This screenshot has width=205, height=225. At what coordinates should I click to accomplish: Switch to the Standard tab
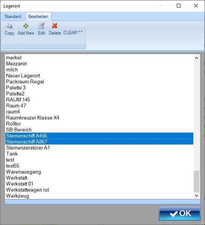point(13,17)
